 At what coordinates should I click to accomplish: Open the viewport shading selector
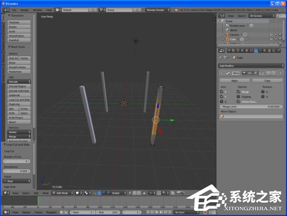click(x=79, y=193)
